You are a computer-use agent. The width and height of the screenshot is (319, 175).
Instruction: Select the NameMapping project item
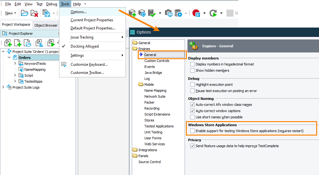tap(35, 69)
